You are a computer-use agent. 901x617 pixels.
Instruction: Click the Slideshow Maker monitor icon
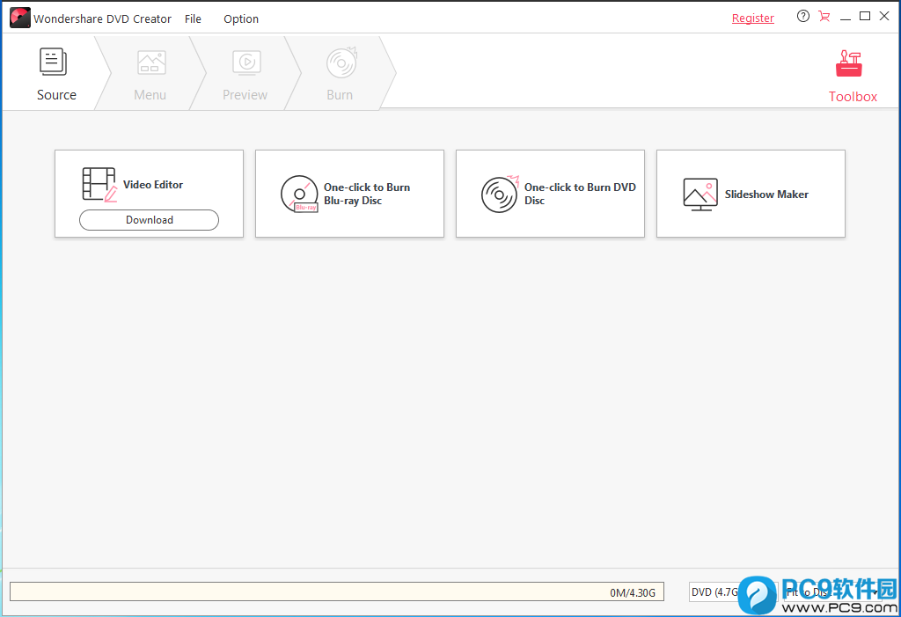point(700,195)
